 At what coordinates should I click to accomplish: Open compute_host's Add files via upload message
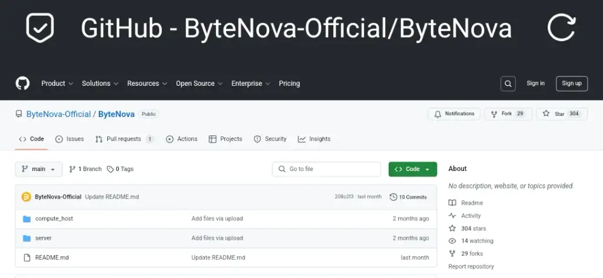217,219
